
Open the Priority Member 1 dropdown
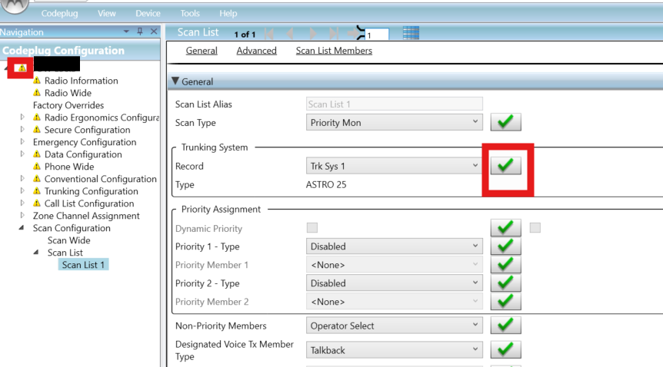(x=394, y=265)
